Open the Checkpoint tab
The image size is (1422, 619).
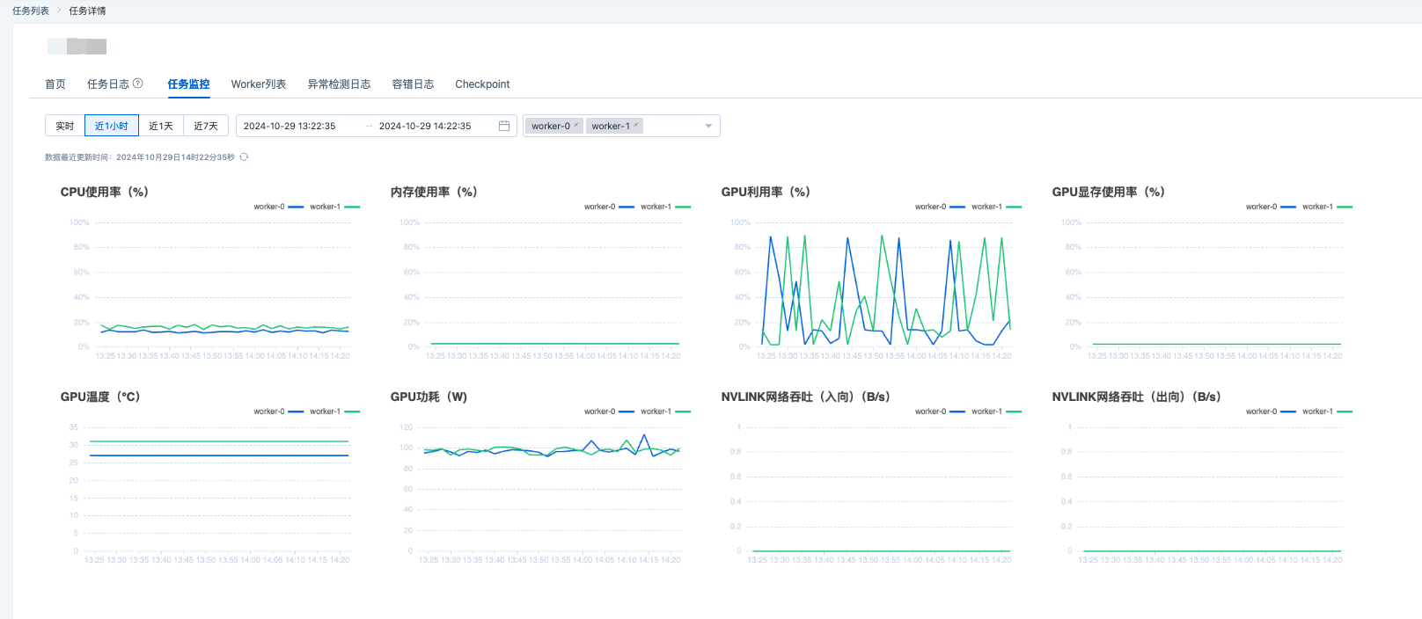click(482, 84)
